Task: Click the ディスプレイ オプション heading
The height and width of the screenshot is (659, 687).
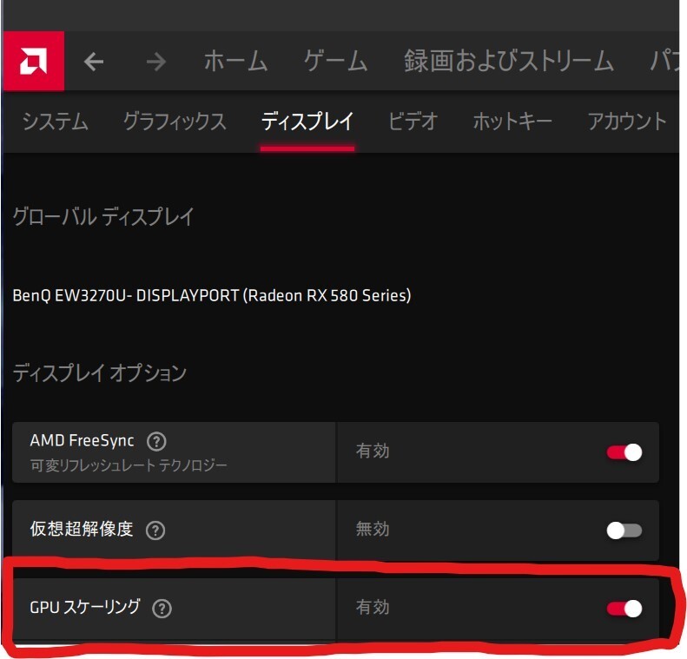Action: point(100,373)
